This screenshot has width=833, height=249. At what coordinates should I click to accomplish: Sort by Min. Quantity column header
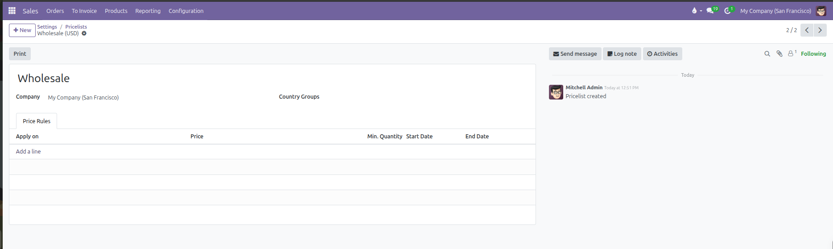[384, 137]
